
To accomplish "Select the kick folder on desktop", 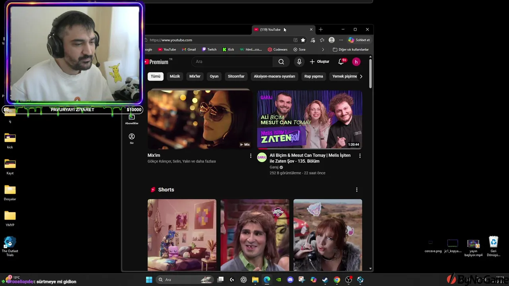I will (x=10, y=141).
